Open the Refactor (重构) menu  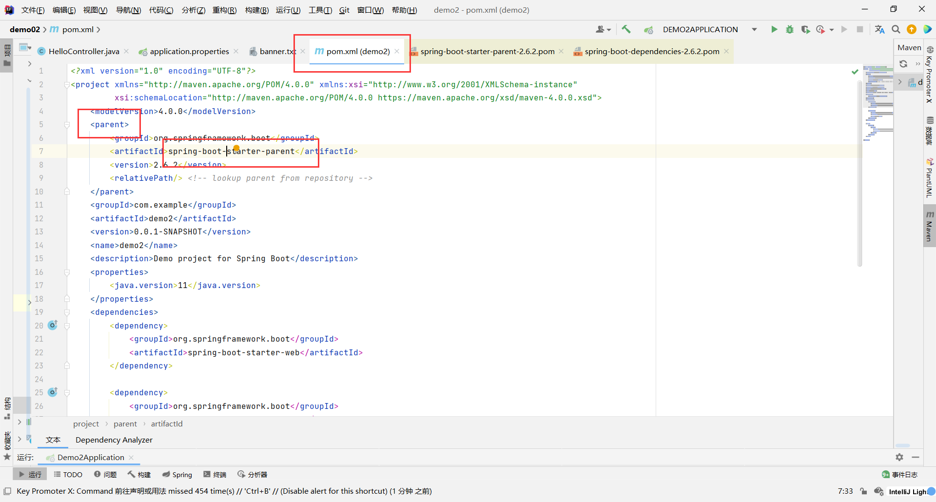coord(224,10)
